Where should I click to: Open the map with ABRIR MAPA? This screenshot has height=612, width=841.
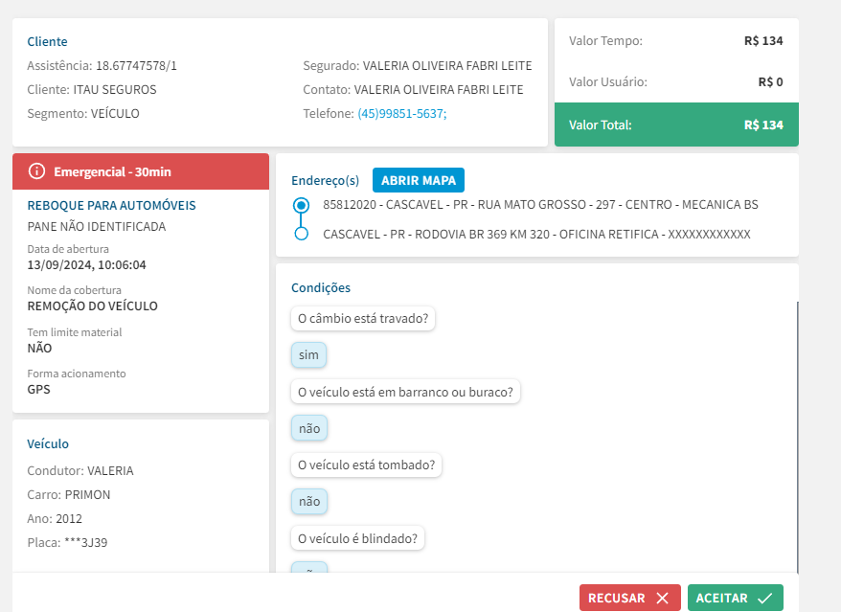[418, 180]
